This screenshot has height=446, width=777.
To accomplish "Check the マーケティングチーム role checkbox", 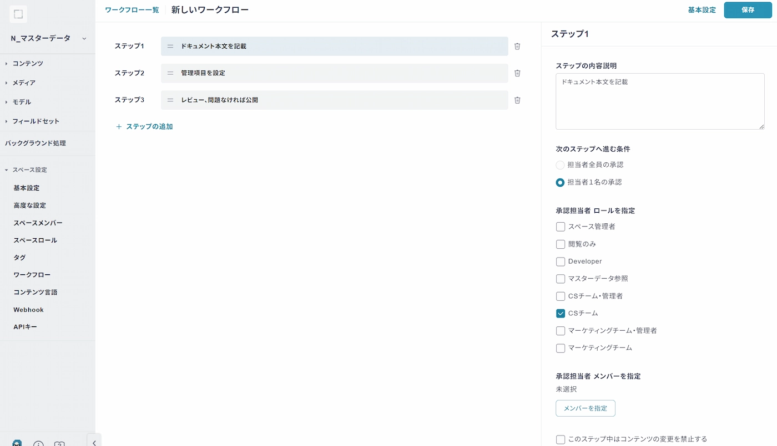I will pyautogui.click(x=561, y=348).
